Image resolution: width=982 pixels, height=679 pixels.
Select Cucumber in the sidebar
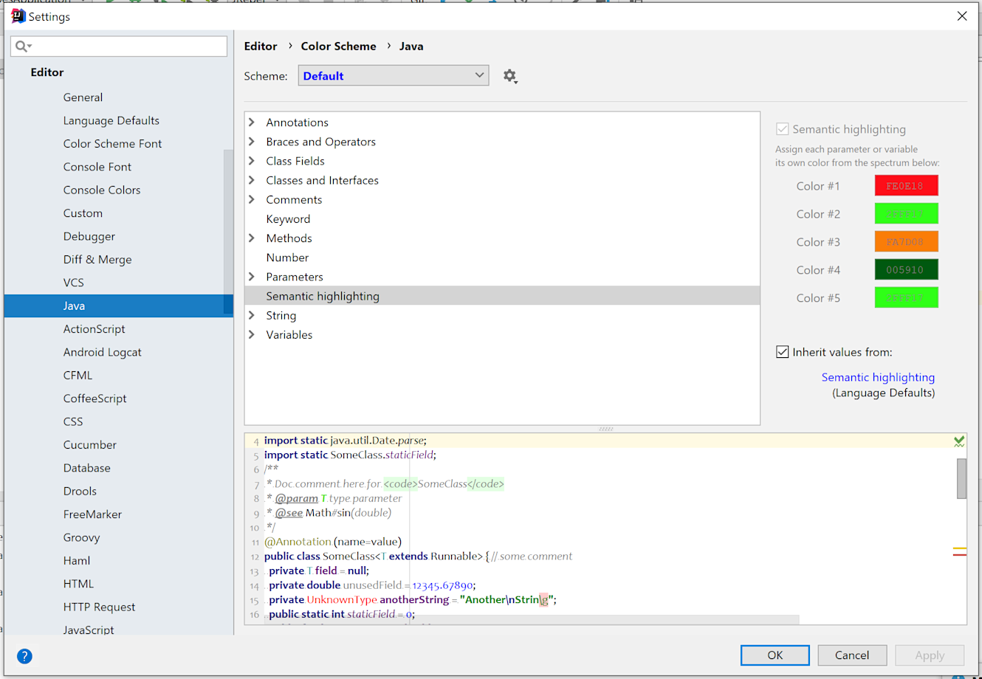(x=89, y=445)
